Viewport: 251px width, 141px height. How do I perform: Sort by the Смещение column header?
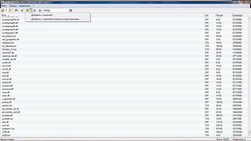click(x=237, y=15)
